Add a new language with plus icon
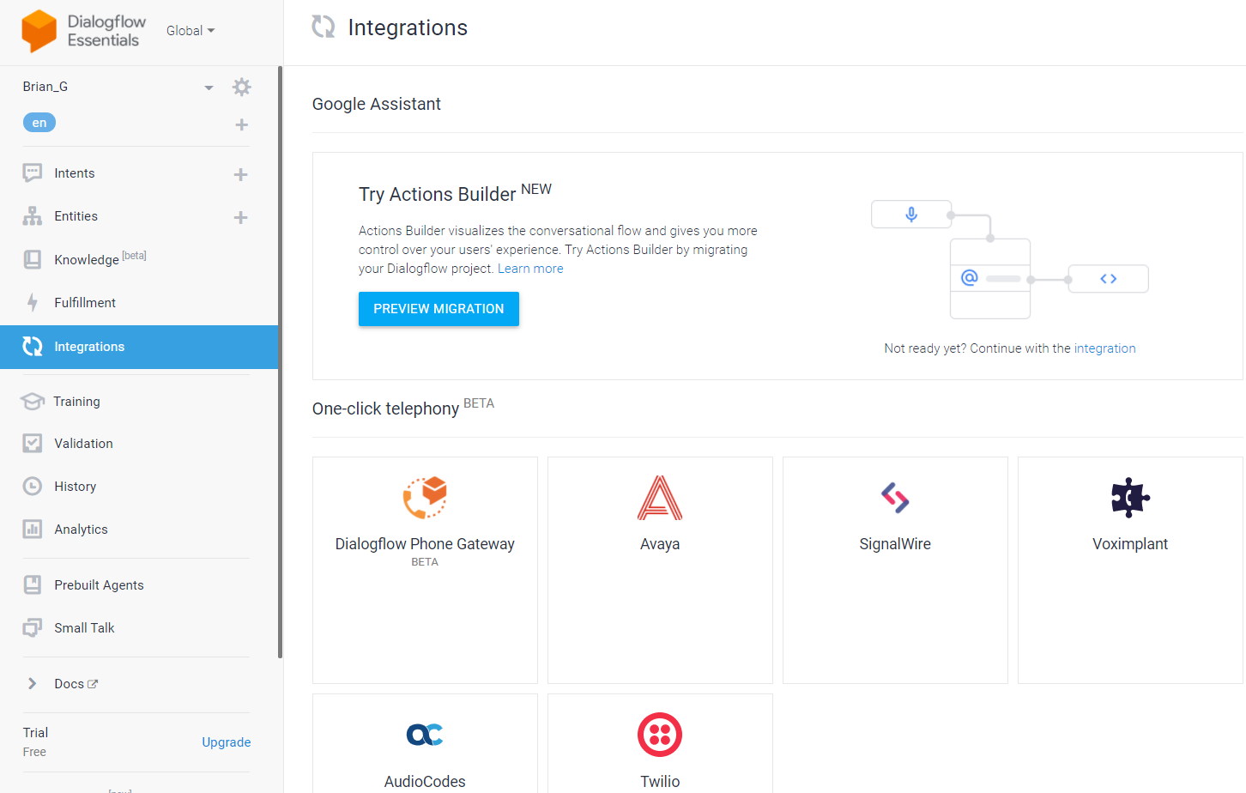This screenshot has height=793, width=1246. [242, 125]
